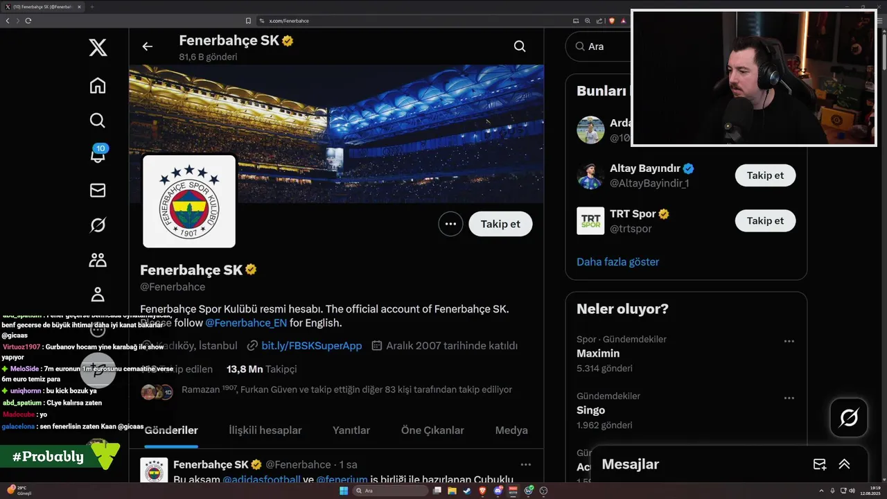Bookmark this page in the address bar

pyautogui.click(x=248, y=21)
